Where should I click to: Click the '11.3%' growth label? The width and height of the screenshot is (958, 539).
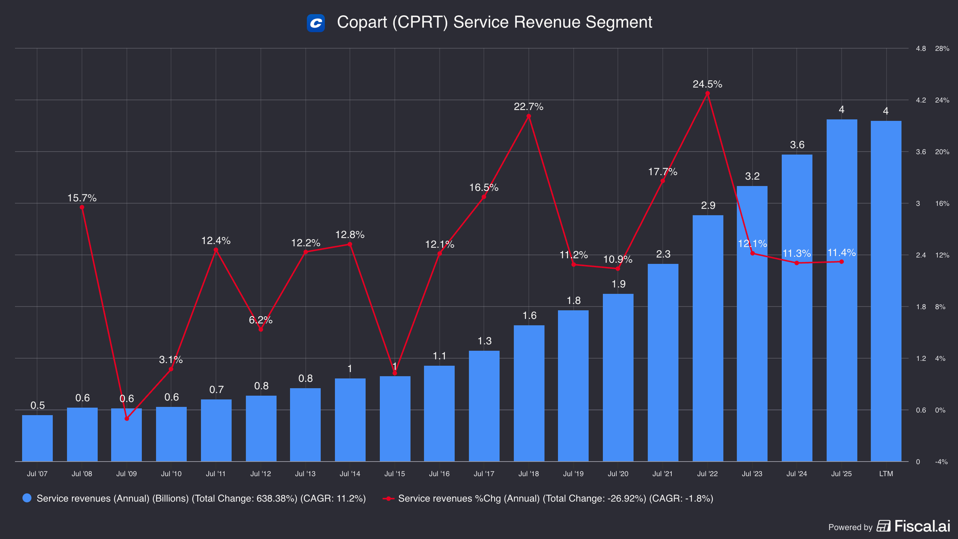tap(797, 253)
